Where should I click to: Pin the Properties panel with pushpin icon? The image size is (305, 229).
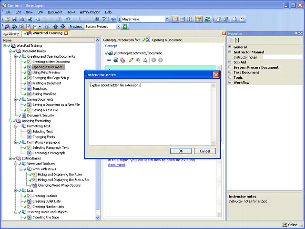tap(296, 33)
